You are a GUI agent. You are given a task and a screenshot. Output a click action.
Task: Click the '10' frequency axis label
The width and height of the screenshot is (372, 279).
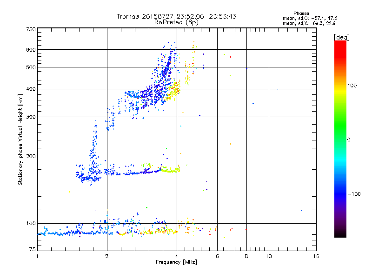tap(269, 256)
